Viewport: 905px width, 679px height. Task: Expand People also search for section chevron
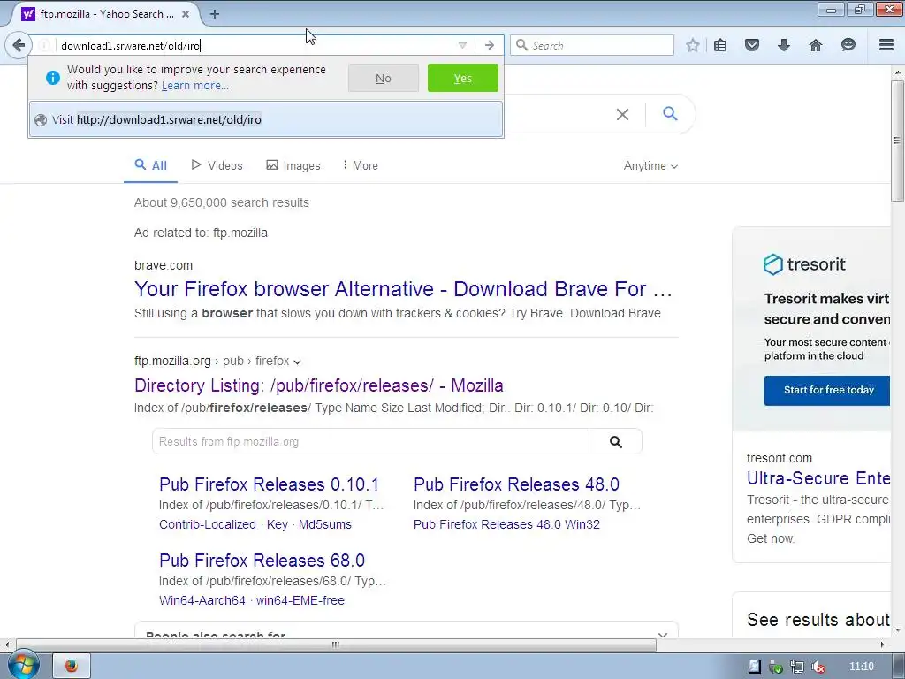pyautogui.click(x=663, y=635)
